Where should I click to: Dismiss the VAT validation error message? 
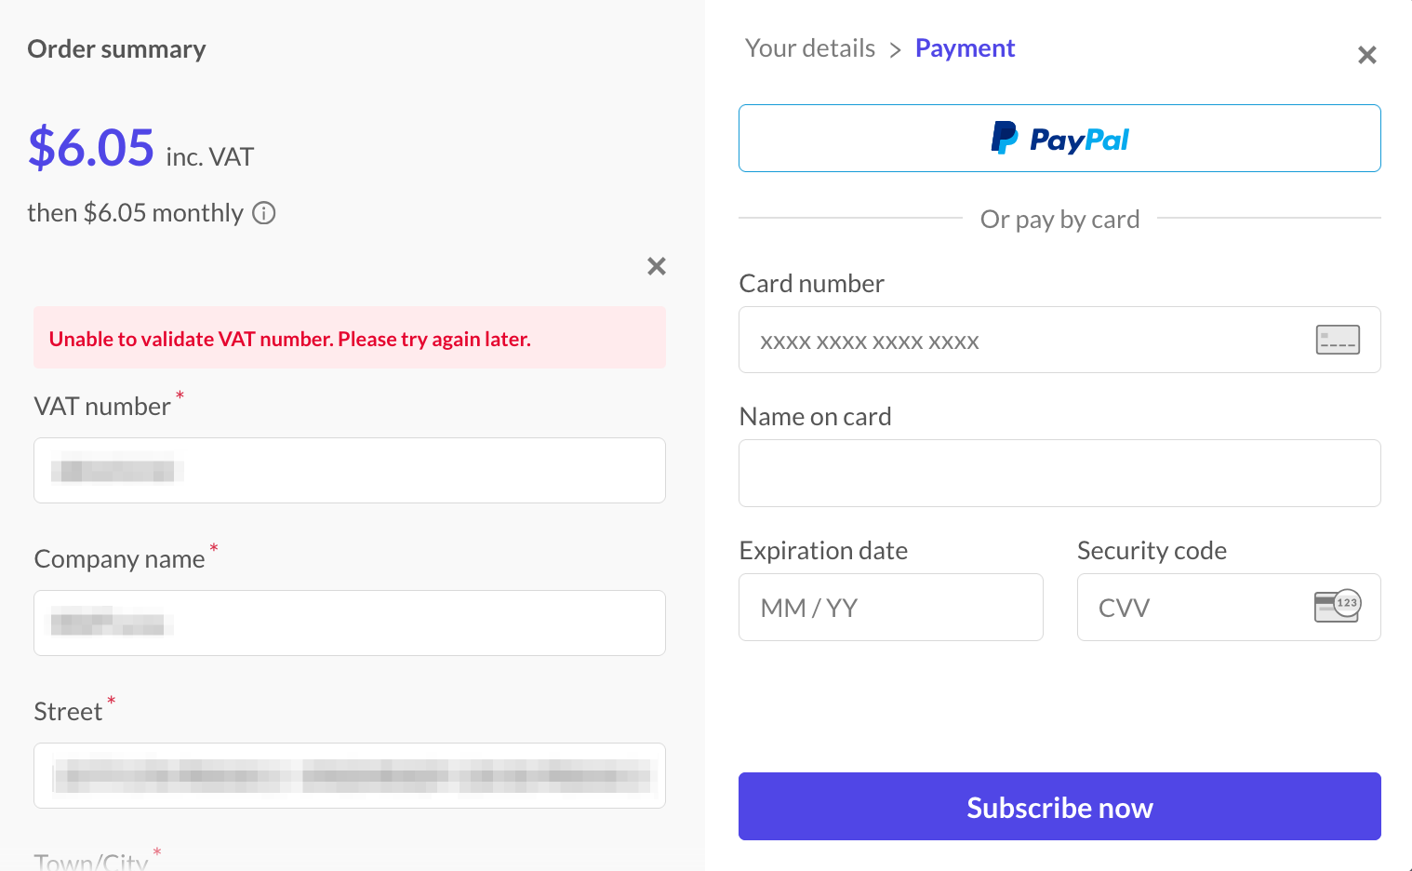pyautogui.click(x=656, y=266)
